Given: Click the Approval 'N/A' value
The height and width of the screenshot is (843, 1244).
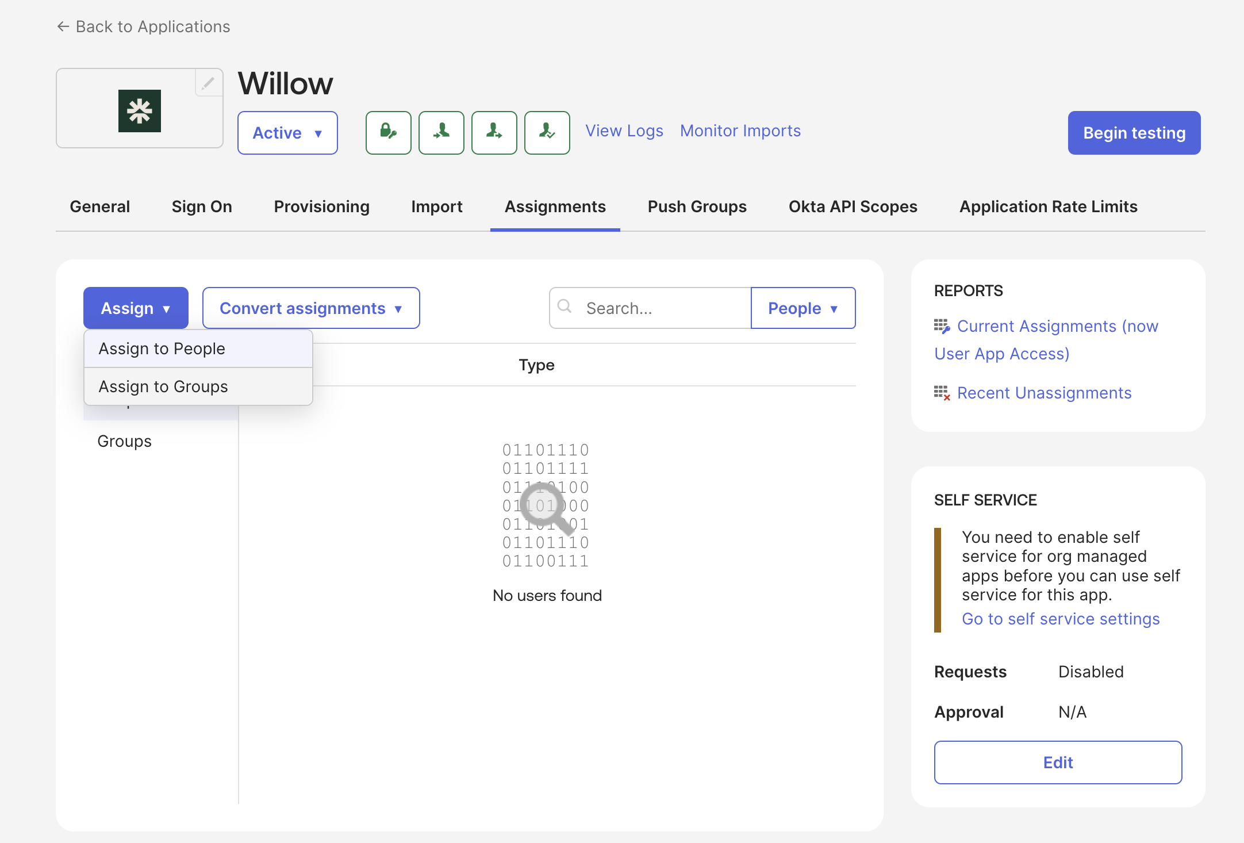Looking at the screenshot, I should click(x=1073, y=712).
